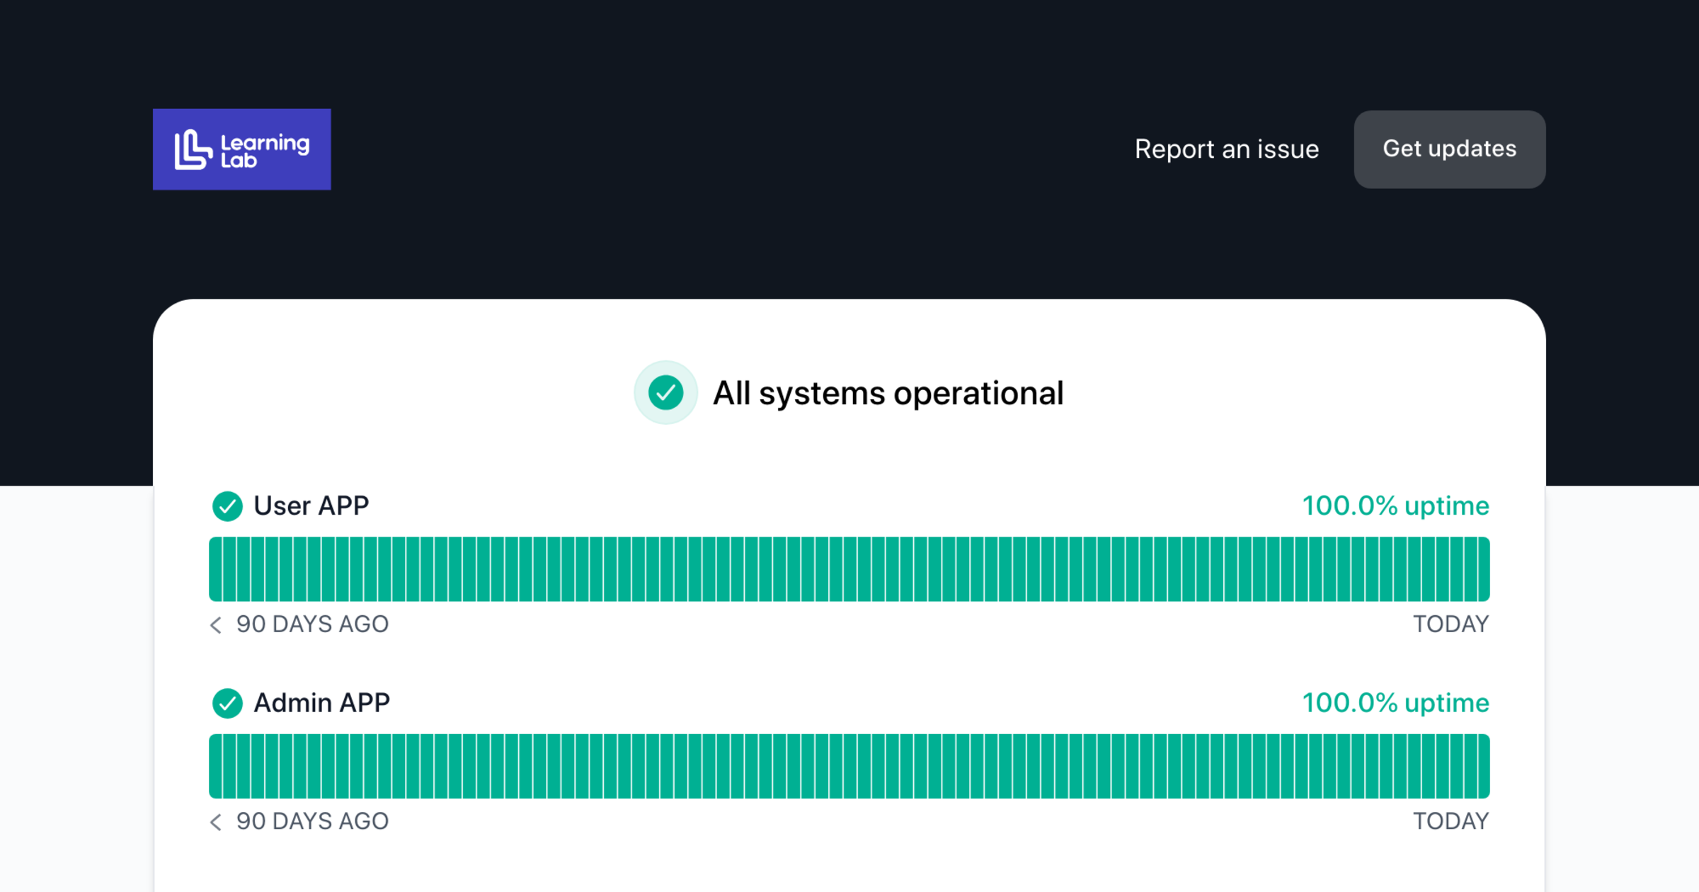Click the All systems operational checkmark icon
The width and height of the screenshot is (1699, 892).
click(665, 393)
